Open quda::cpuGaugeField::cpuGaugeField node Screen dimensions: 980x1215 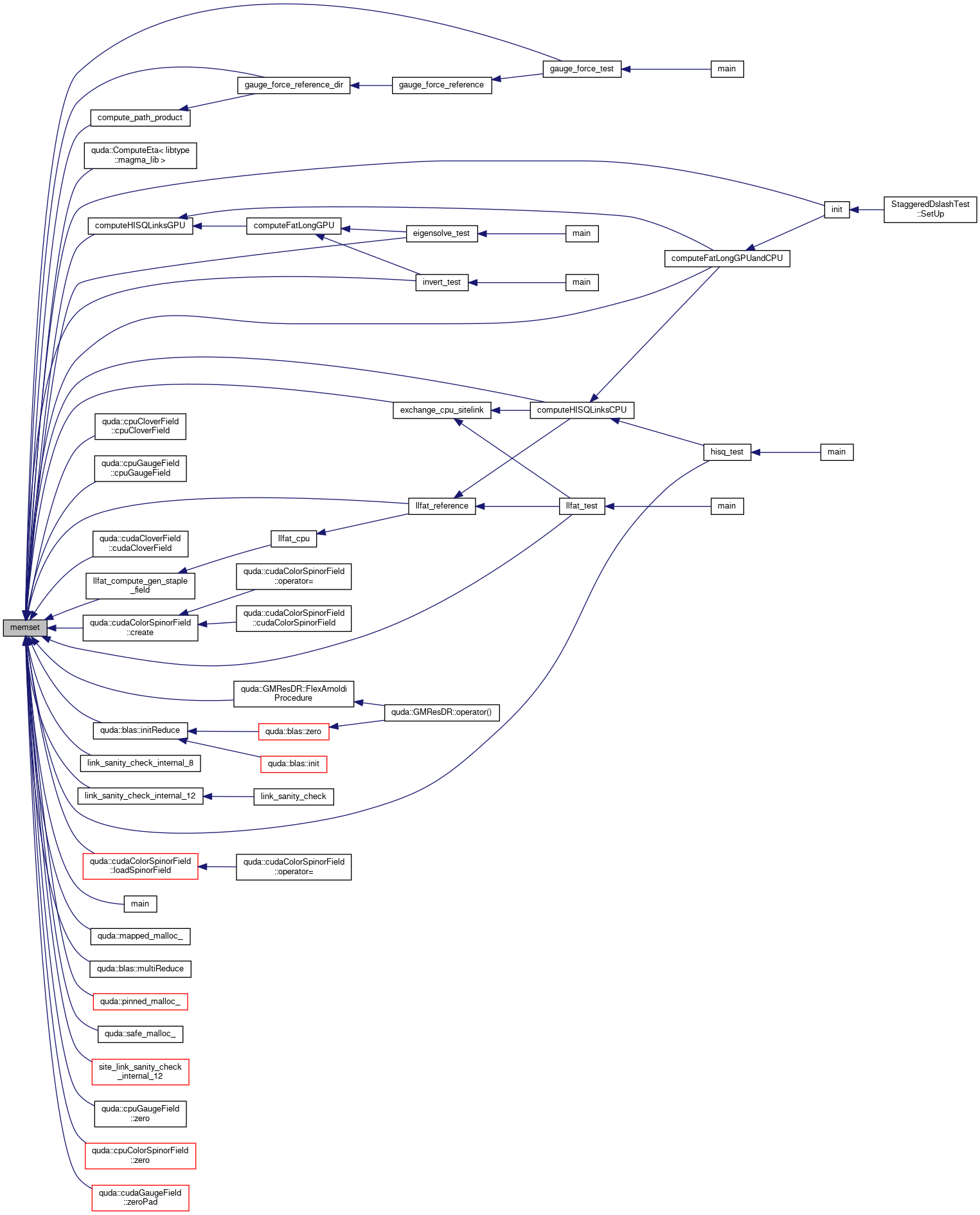click(x=140, y=469)
